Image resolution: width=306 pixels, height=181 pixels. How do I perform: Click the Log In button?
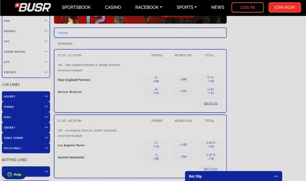247,7
